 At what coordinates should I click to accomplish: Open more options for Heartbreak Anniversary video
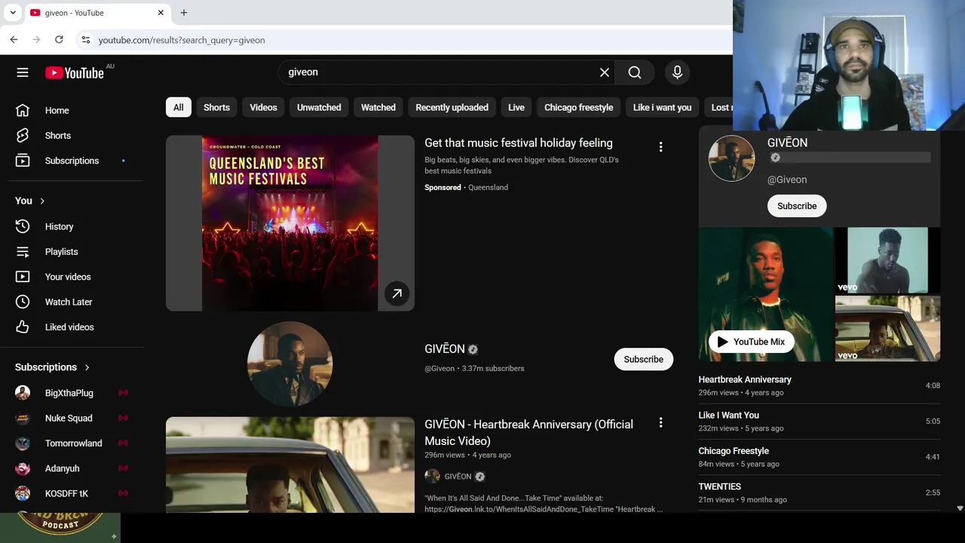click(660, 423)
